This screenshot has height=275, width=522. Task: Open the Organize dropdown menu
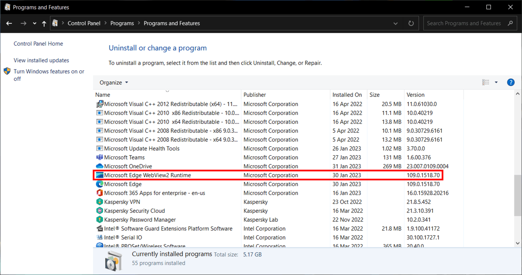coord(114,82)
